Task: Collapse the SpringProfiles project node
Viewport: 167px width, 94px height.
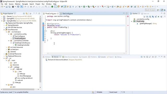Action: [x=2, y=21]
